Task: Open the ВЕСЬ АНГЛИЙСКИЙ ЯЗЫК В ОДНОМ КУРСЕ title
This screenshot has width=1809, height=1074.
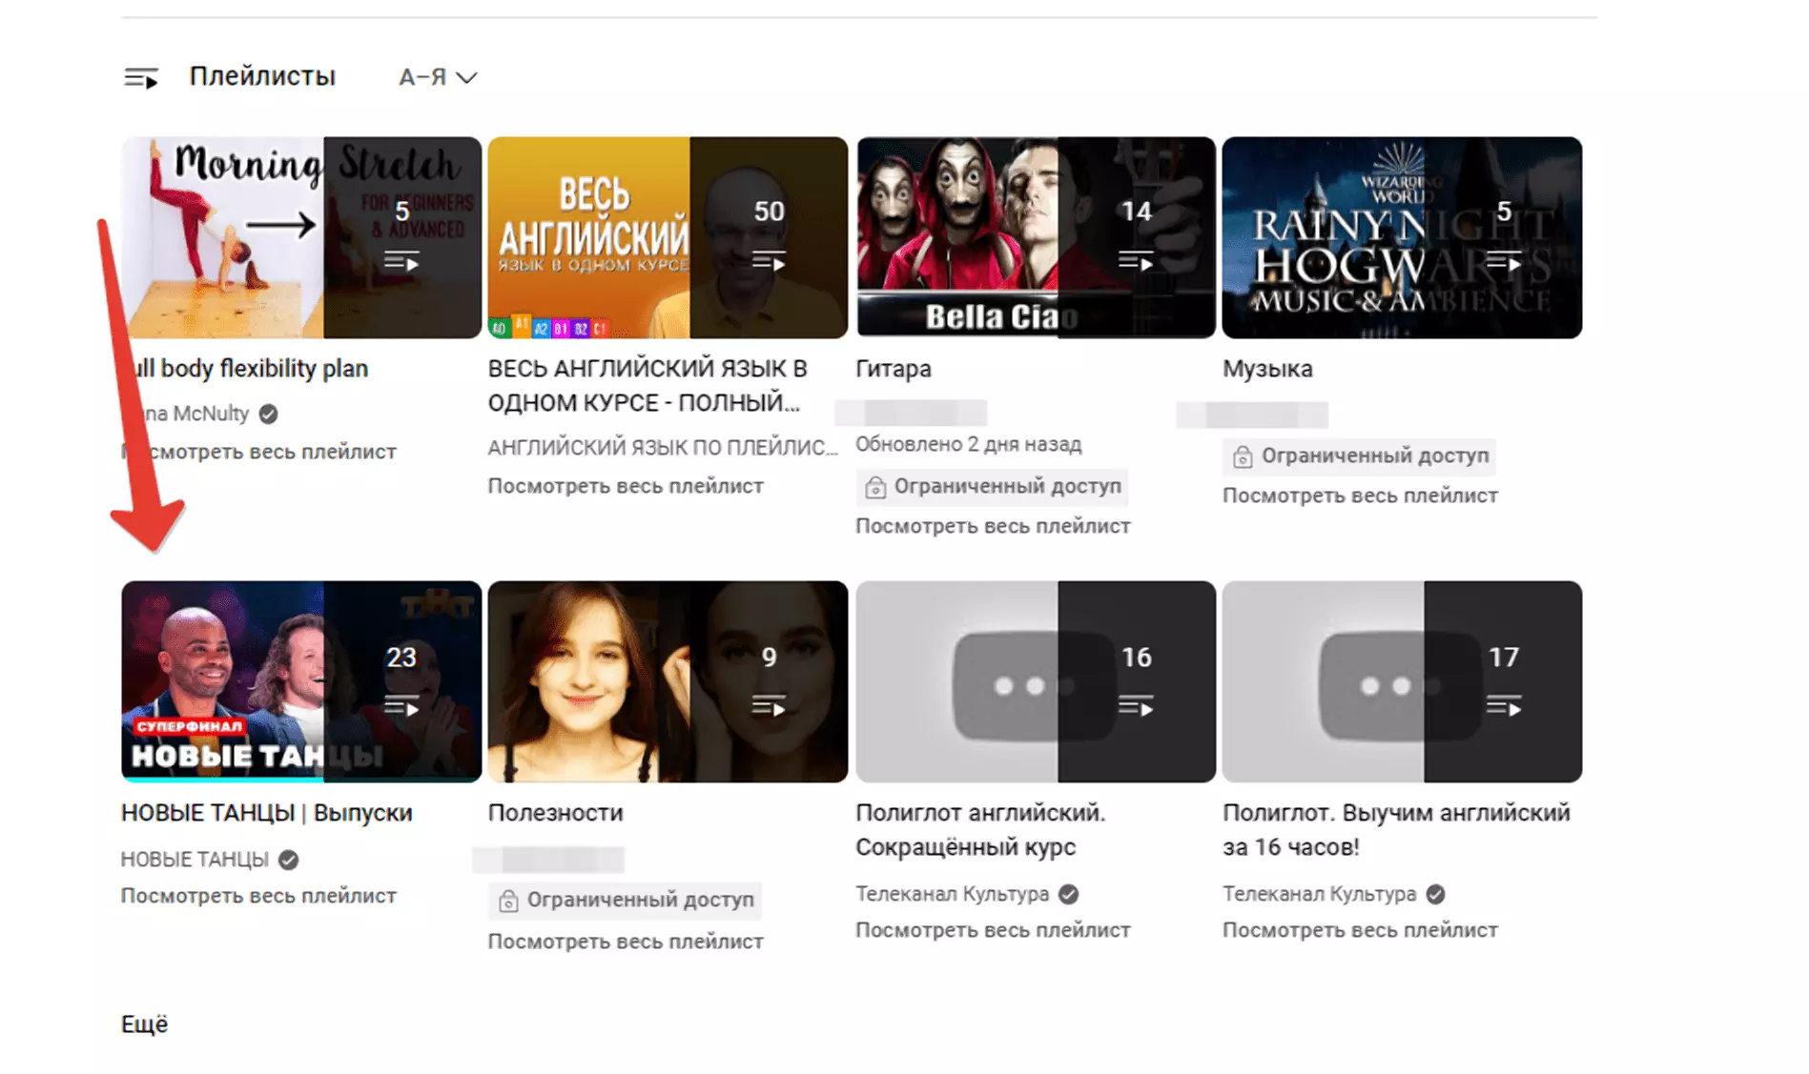Action: (648, 385)
